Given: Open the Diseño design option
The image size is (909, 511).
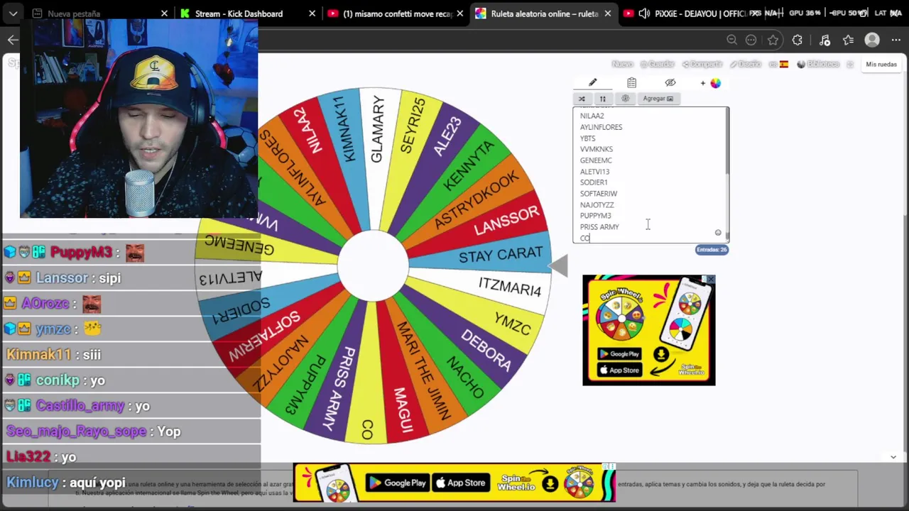Looking at the screenshot, I should click(x=746, y=65).
